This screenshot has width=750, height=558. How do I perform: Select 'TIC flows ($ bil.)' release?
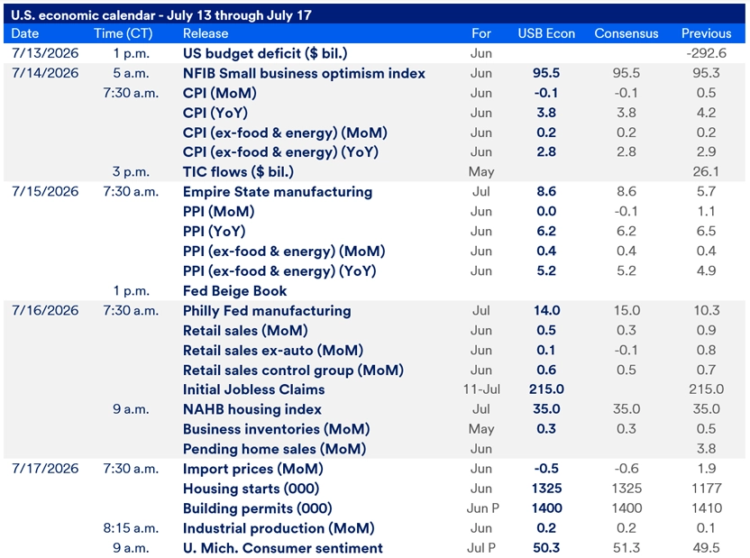coord(238,171)
